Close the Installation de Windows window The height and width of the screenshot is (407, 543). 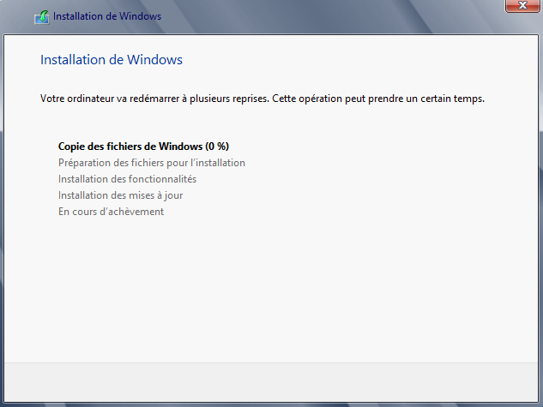click(522, 5)
